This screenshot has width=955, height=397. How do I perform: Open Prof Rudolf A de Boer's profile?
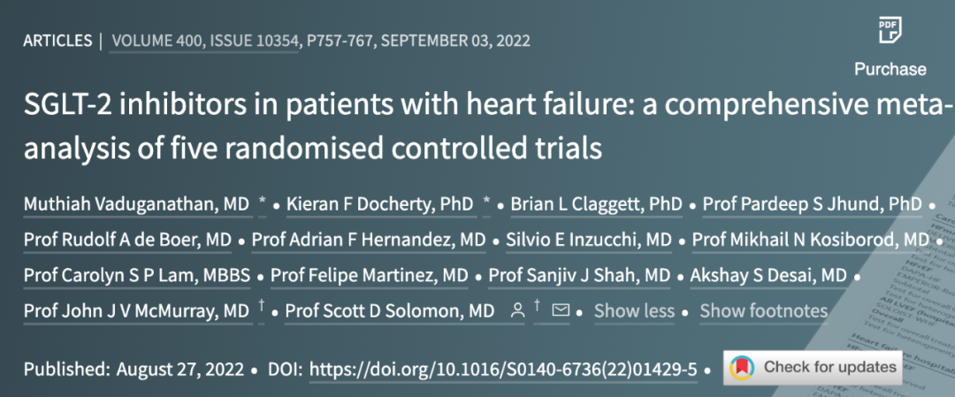click(x=127, y=240)
